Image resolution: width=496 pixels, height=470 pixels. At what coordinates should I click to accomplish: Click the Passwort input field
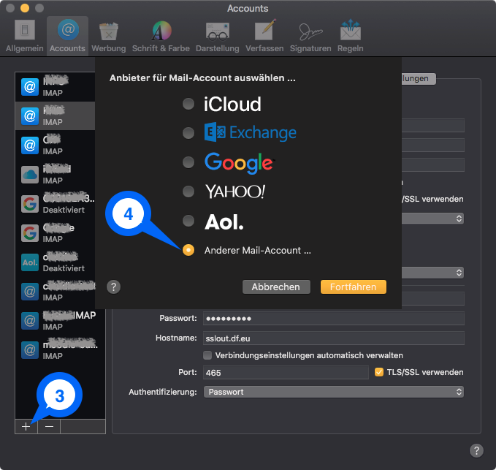[334, 319]
